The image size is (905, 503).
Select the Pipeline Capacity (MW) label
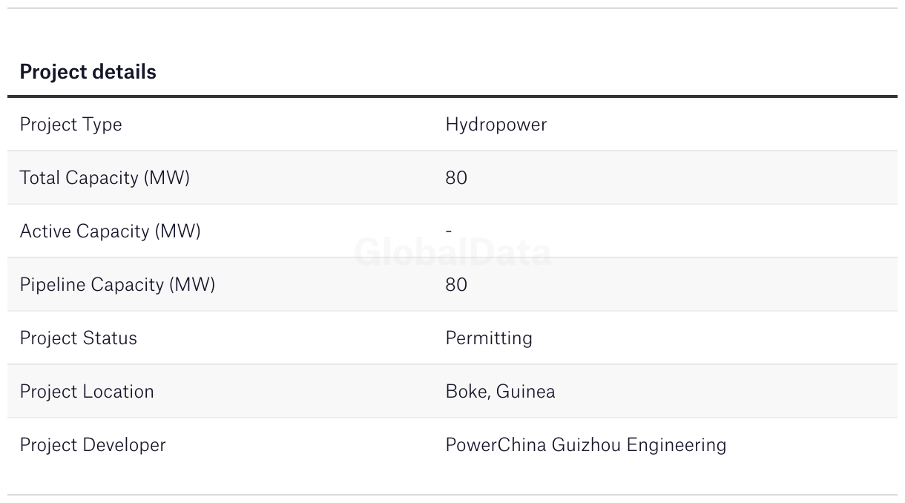(117, 285)
